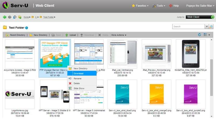Click the LogoHome-su.jpg file name text
The image size is (216, 121).
pos(20,111)
